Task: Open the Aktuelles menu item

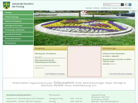Action: click(x=18, y=12)
